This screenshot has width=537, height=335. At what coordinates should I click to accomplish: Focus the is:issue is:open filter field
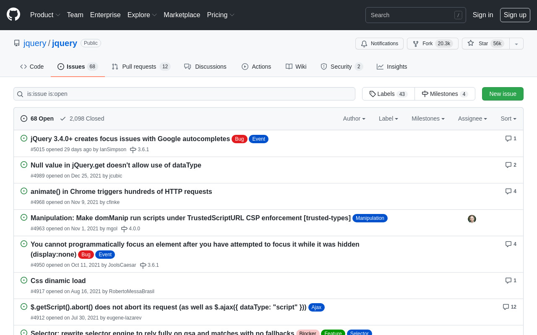184,94
